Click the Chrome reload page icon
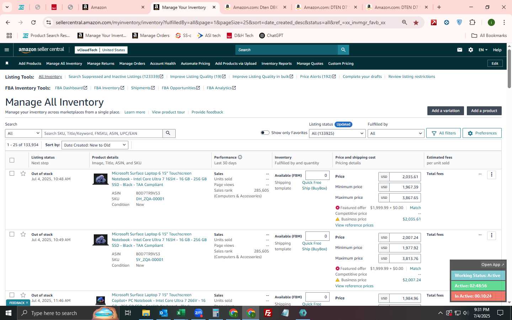Screen dimensions: 512x320 coord(33,22)
